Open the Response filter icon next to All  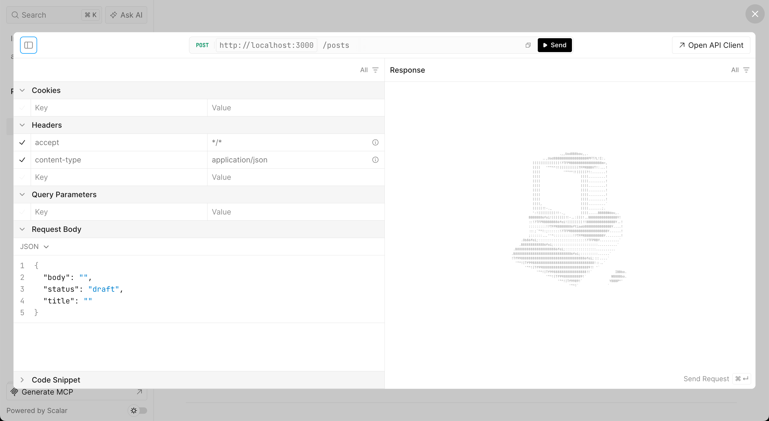(746, 70)
